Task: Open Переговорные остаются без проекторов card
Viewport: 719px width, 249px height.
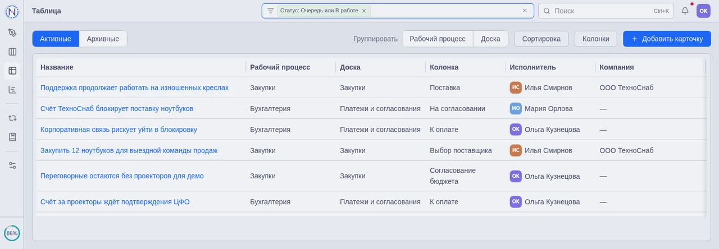Action: [122, 176]
